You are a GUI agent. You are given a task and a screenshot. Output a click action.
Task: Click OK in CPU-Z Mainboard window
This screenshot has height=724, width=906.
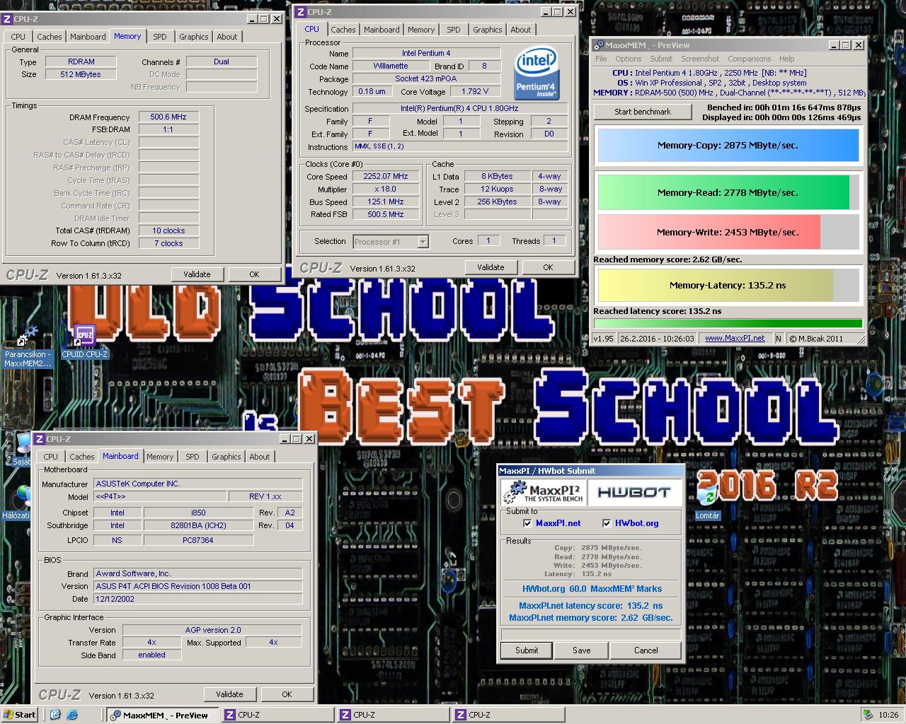click(x=287, y=694)
